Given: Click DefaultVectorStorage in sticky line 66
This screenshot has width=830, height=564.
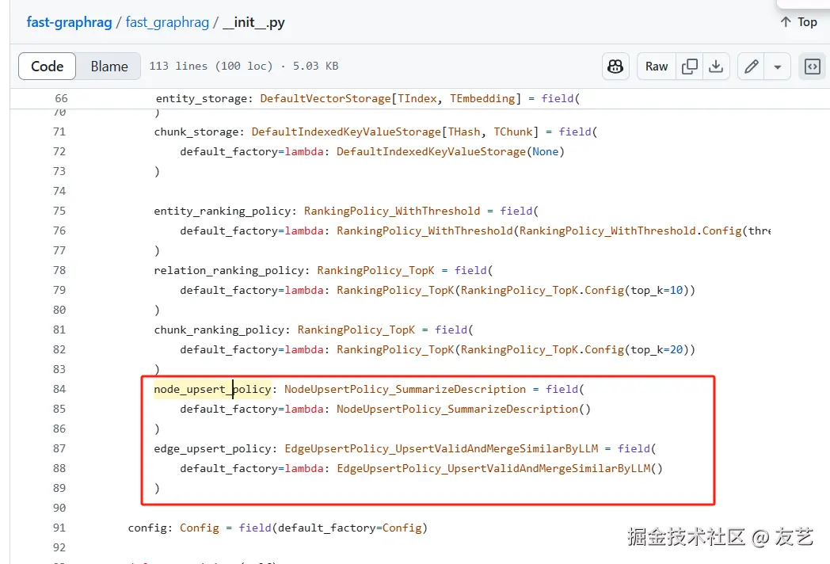Looking at the screenshot, I should coord(325,98).
